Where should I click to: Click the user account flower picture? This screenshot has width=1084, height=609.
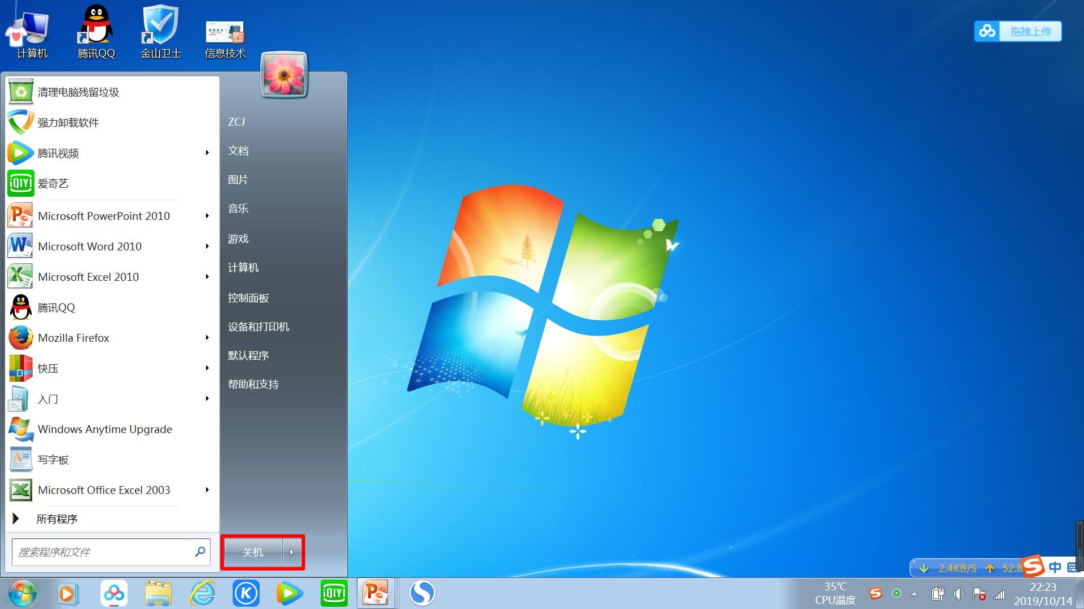[x=284, y=75]
